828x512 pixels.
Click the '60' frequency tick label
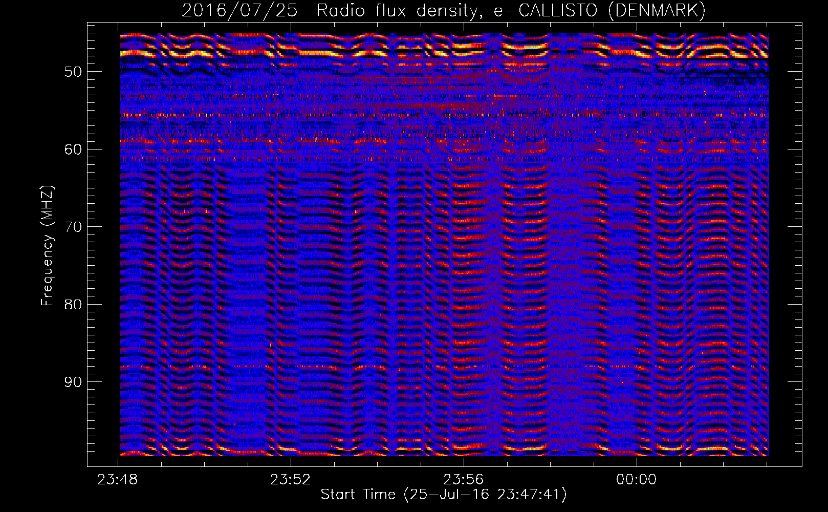pos(73,150)
